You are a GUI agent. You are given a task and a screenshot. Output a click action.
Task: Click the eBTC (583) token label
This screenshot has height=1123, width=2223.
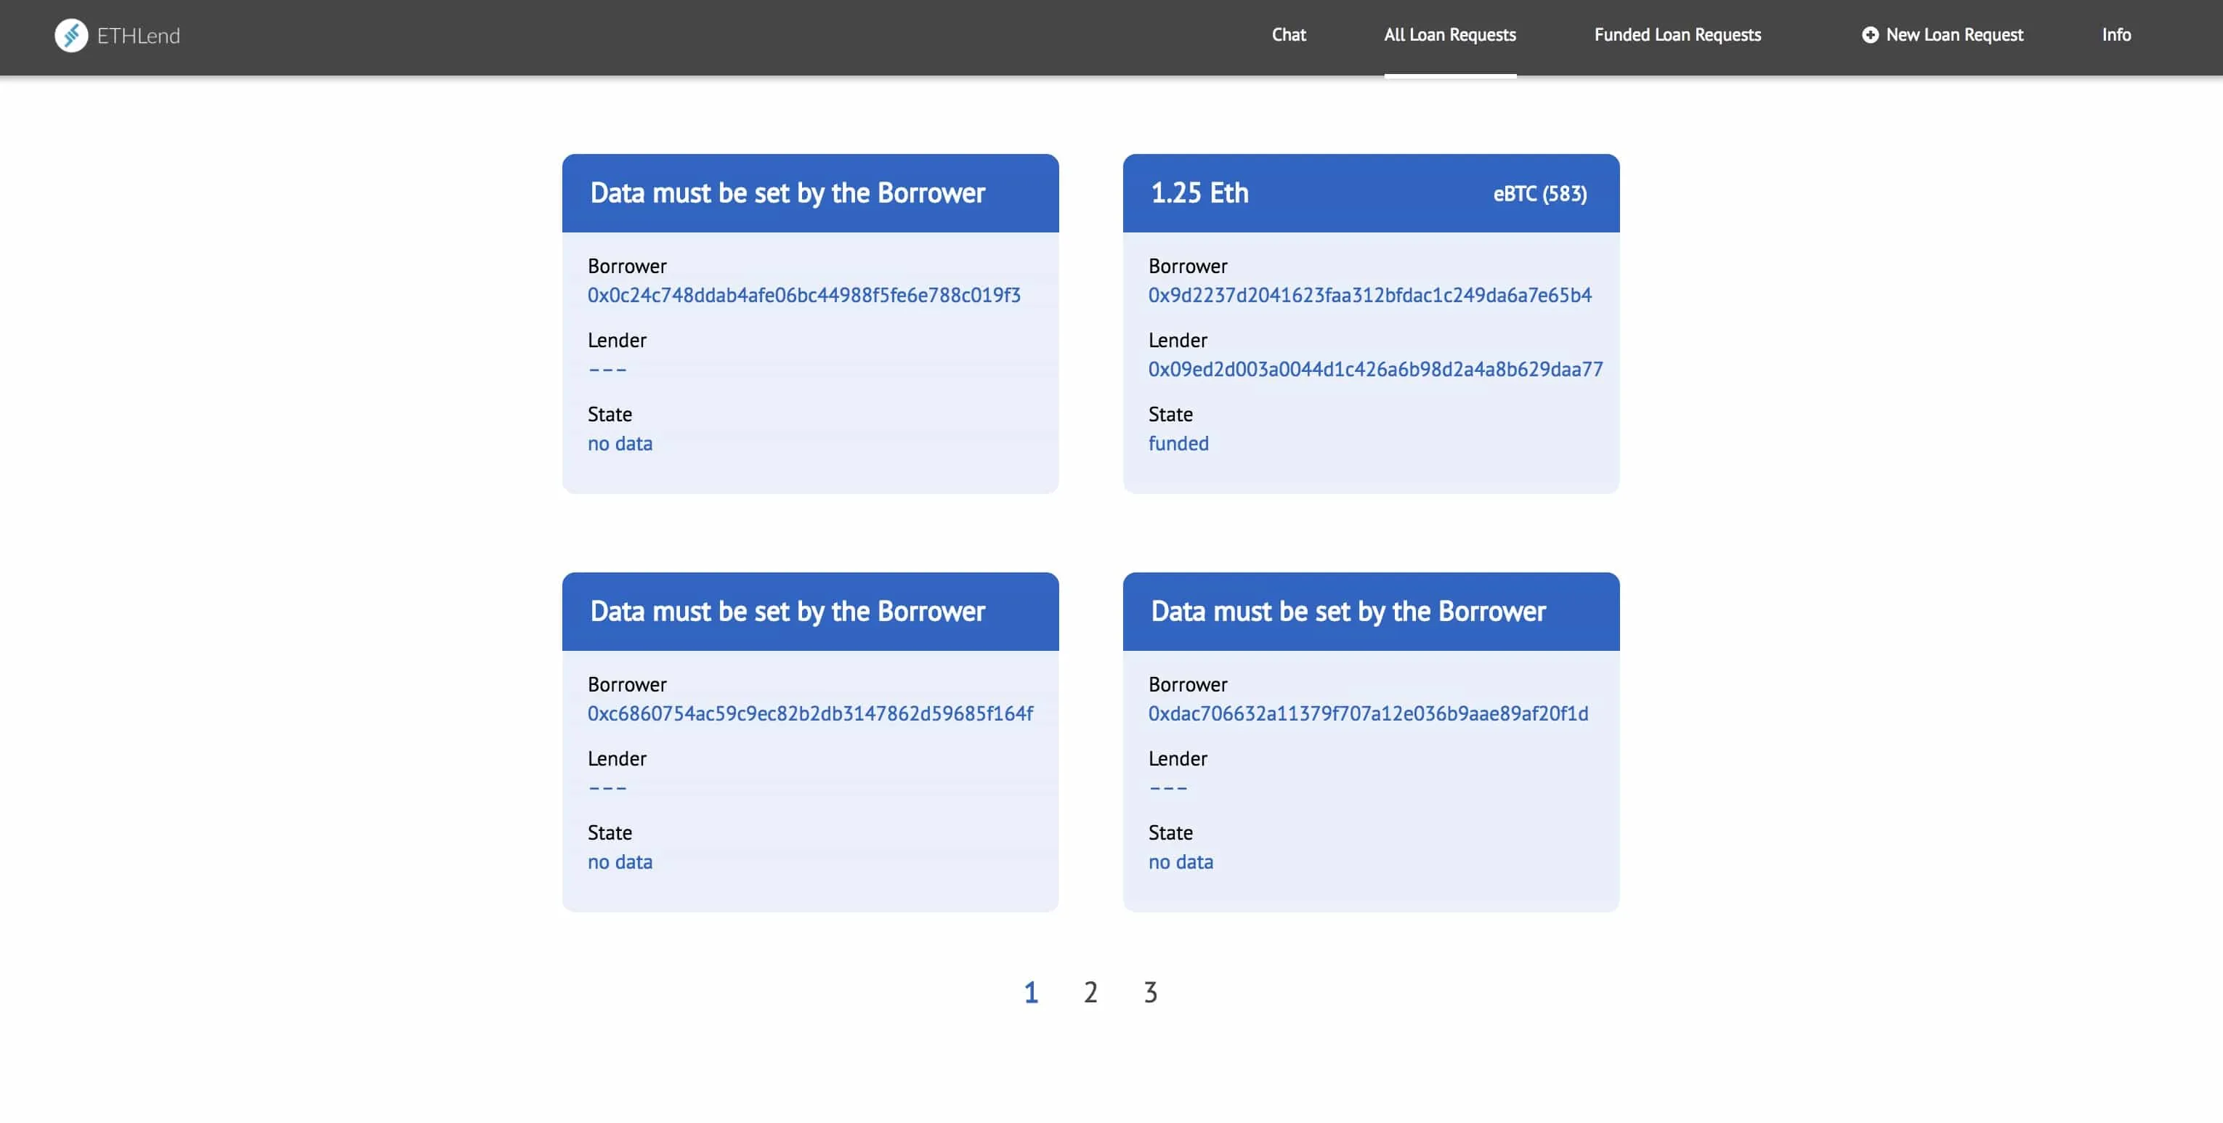click(1539, 194)
